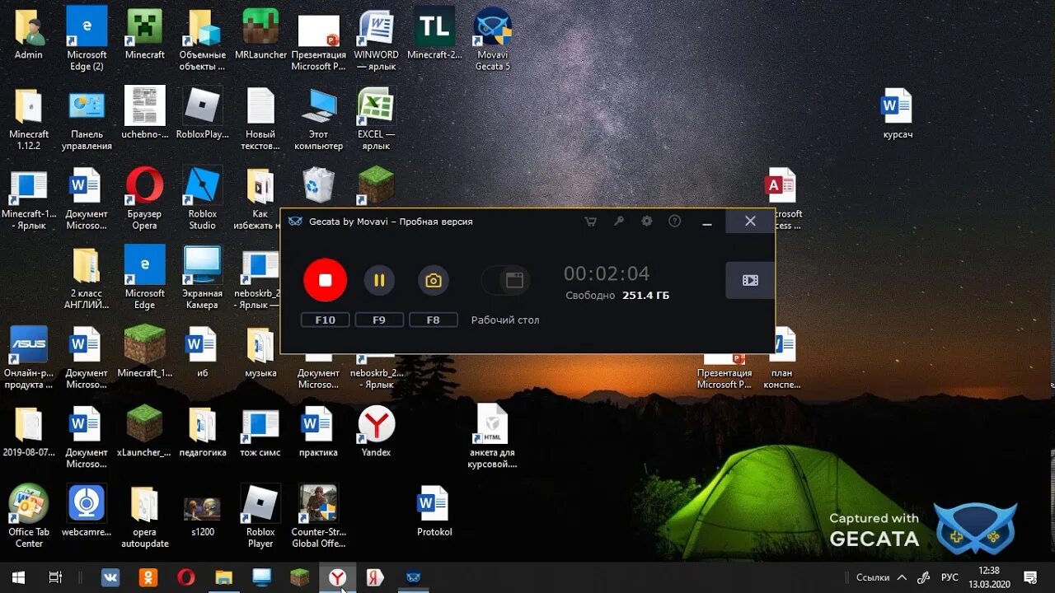Select the музыка folder icon

(260, 352)
